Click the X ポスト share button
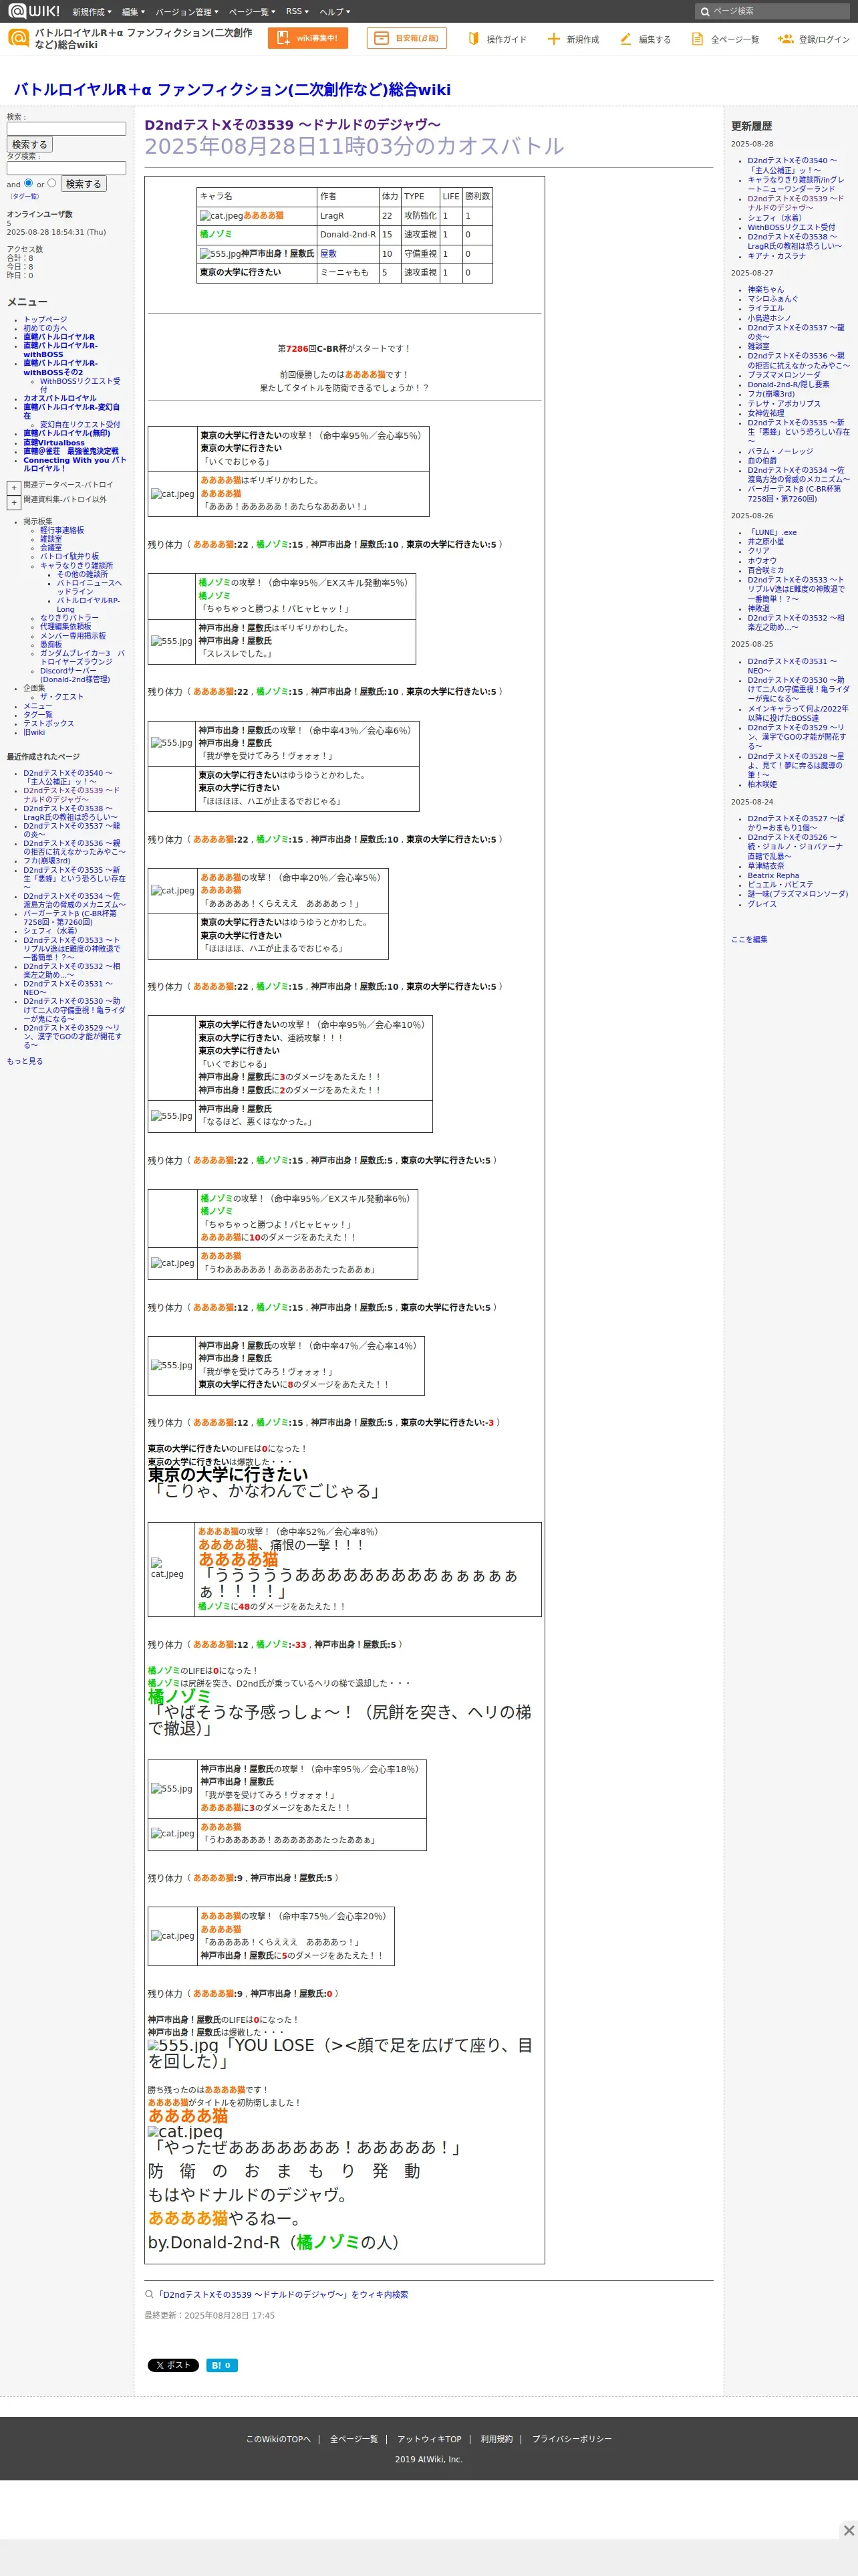The width and height of the screenshot is (858, 2576). (x=173, y=2365)
